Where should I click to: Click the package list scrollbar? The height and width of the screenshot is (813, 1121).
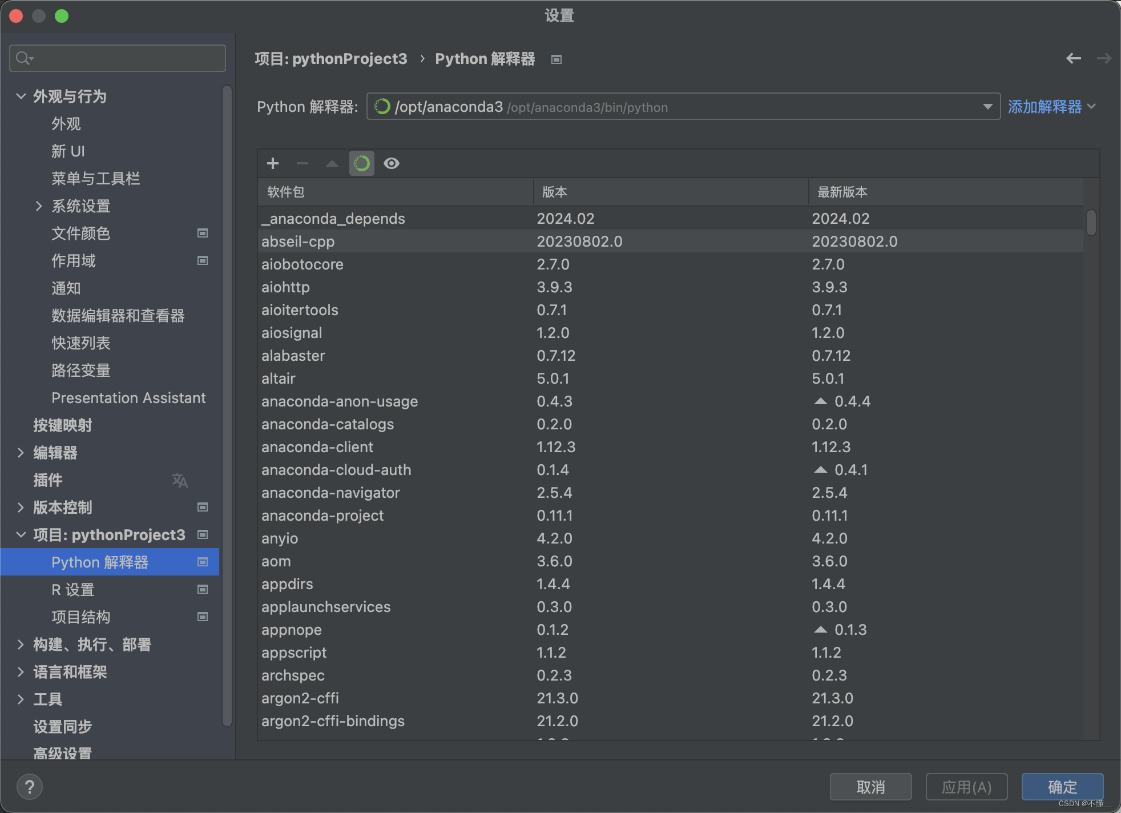coord(1091,223)
